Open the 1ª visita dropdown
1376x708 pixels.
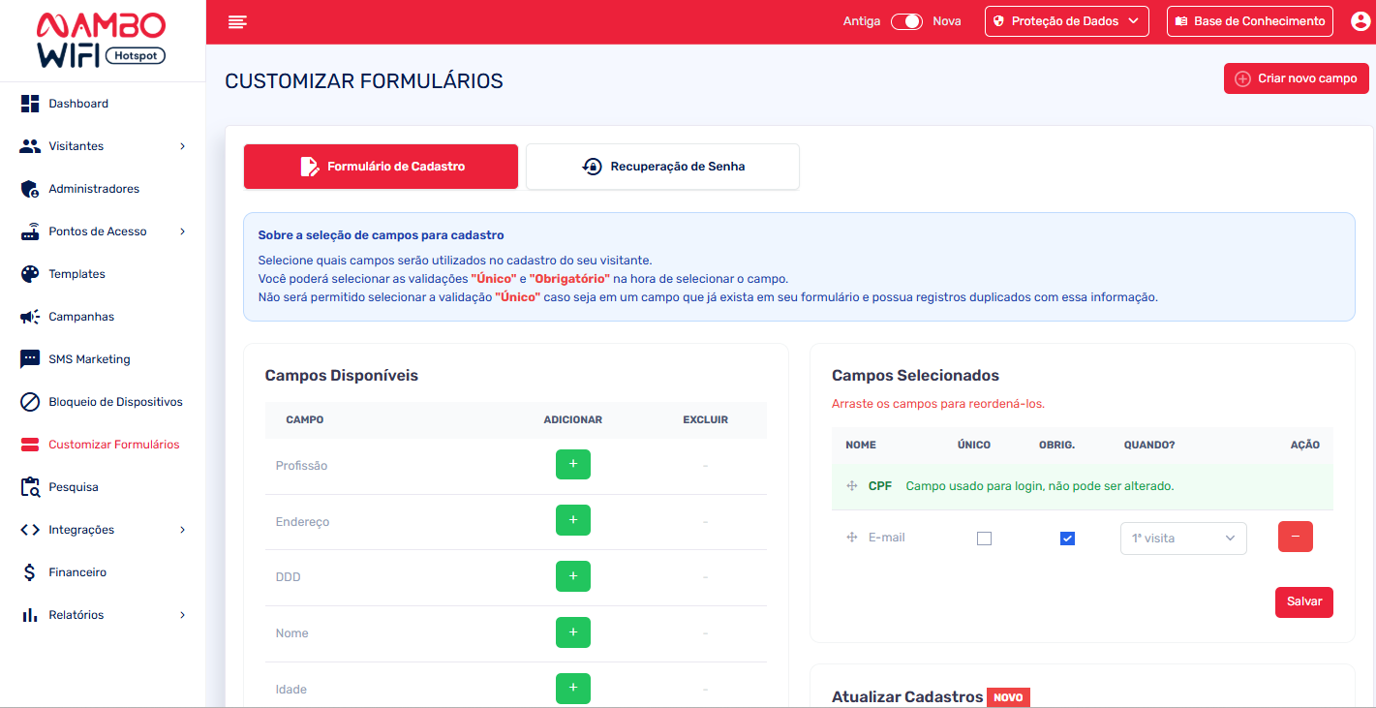(x=1182, y=539)
